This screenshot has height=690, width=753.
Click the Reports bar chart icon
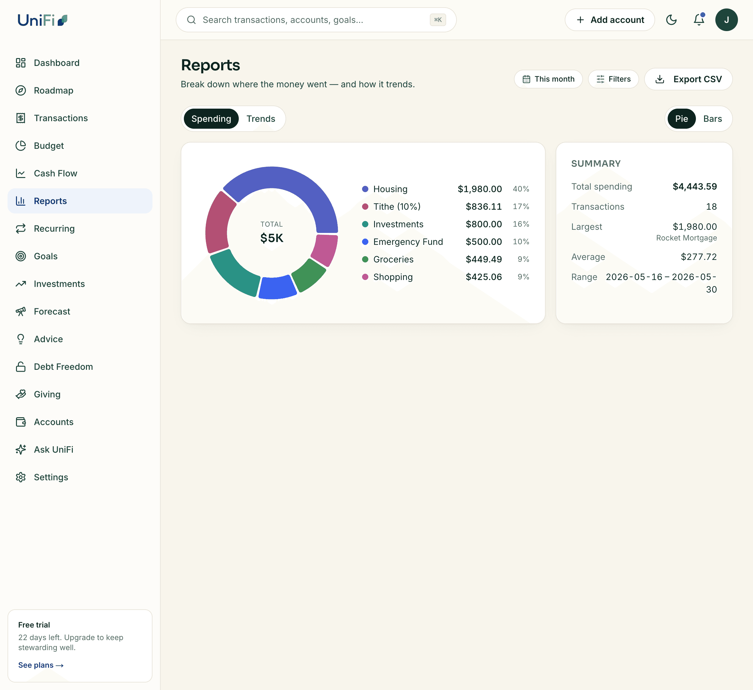pos(20,201)
